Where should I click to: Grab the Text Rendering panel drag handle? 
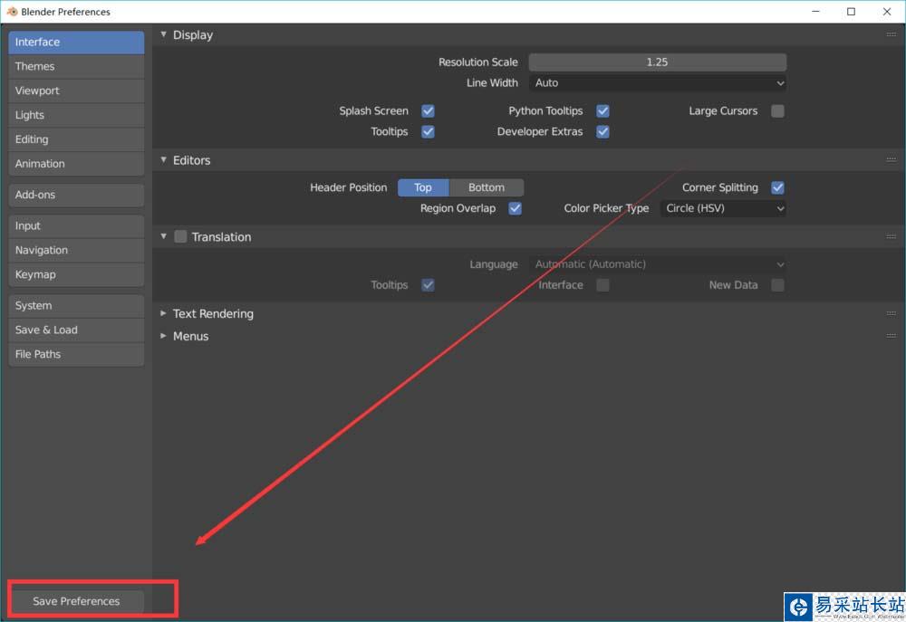click(x=891, y=313)
